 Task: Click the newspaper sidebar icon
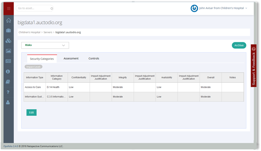pos(9,61)
